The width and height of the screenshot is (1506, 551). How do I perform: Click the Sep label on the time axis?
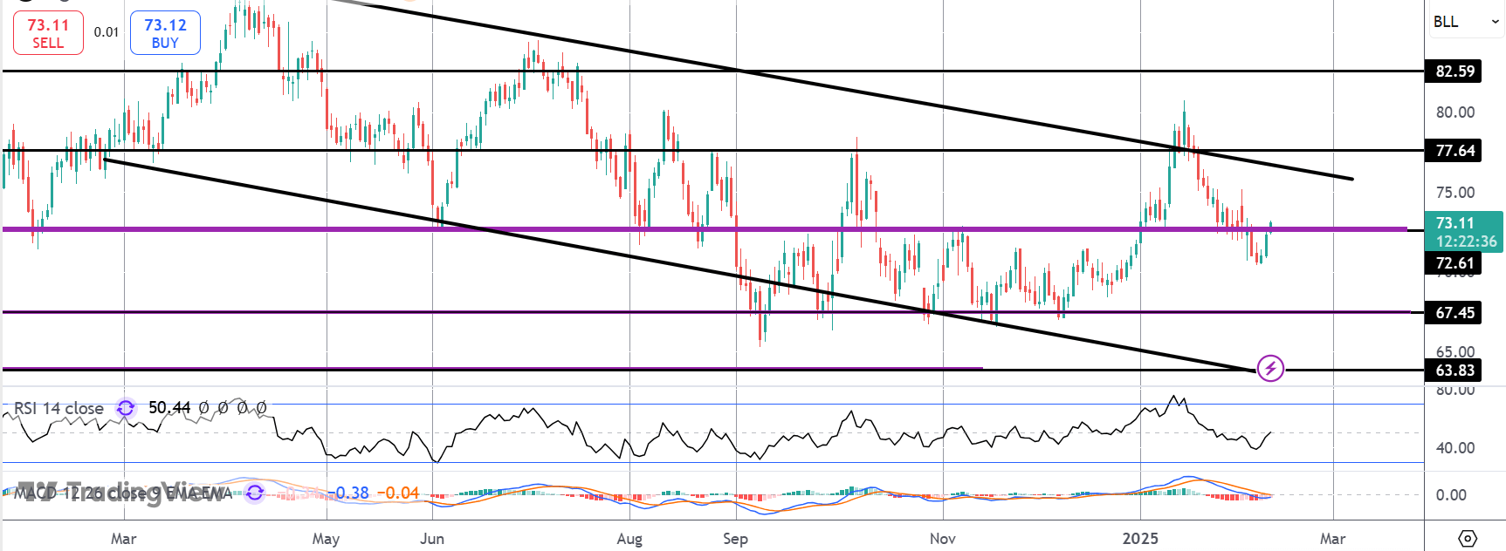tap(735, 539)
